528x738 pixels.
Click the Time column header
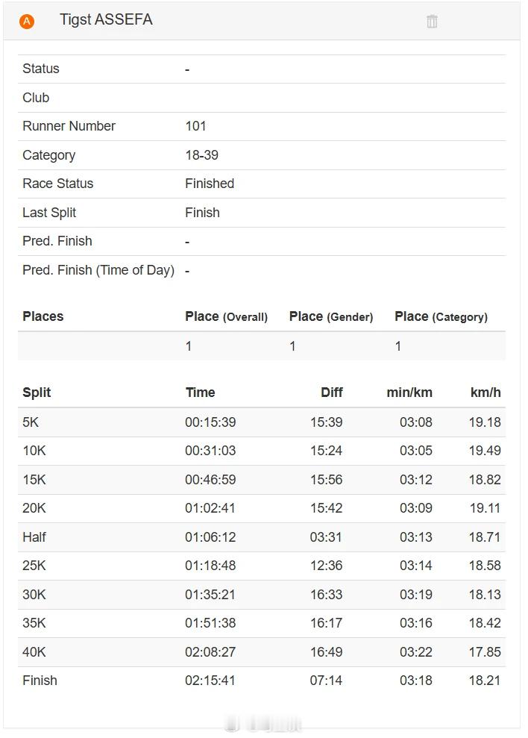click(x=200, y=393)
